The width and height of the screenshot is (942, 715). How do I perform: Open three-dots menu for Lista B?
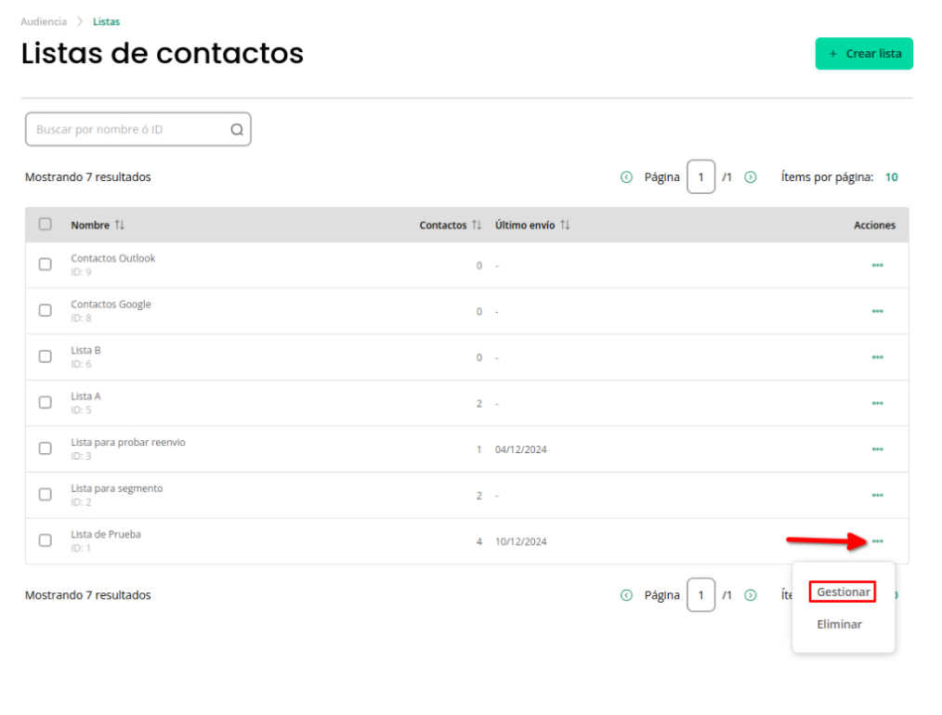pos(877,357)
